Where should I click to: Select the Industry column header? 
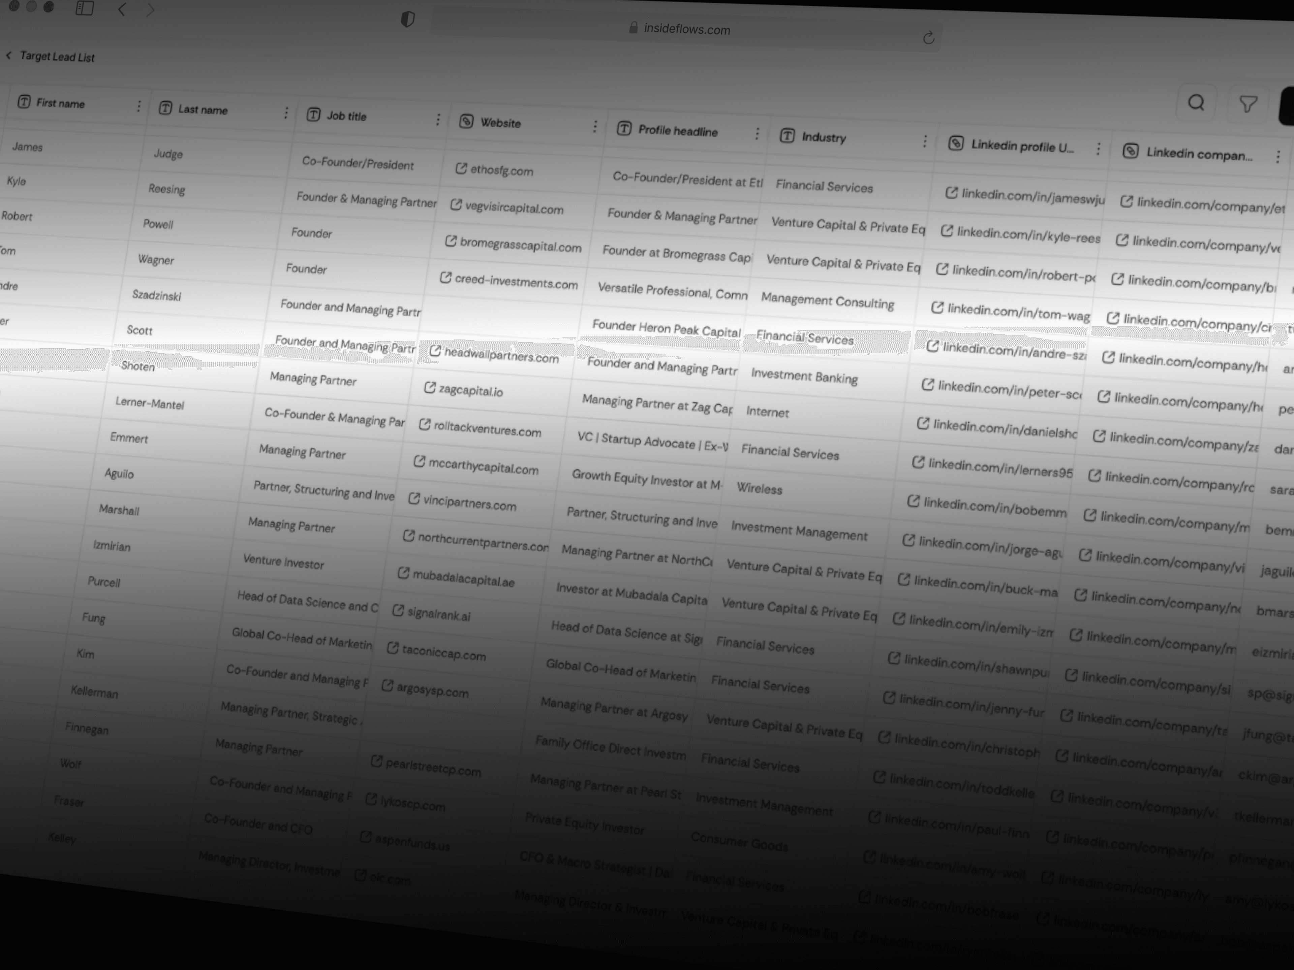[824, 137]
